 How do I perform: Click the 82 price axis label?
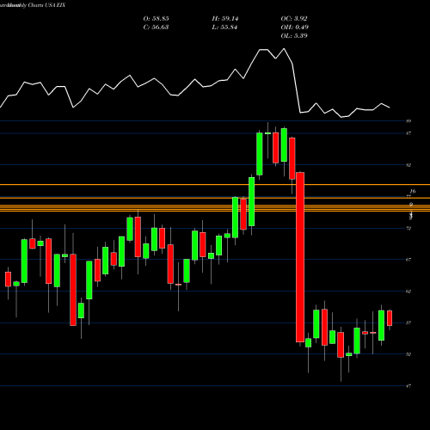click(x=408, y=165)
